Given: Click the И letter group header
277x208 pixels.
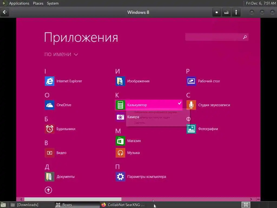Looking at the screenshot, I should 117,71.
